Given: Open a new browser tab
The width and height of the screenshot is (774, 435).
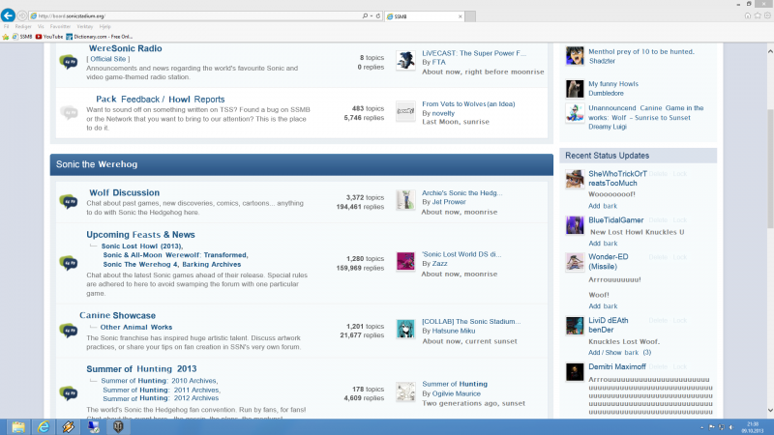Looking at the screenshot, I should click(470, 16).
